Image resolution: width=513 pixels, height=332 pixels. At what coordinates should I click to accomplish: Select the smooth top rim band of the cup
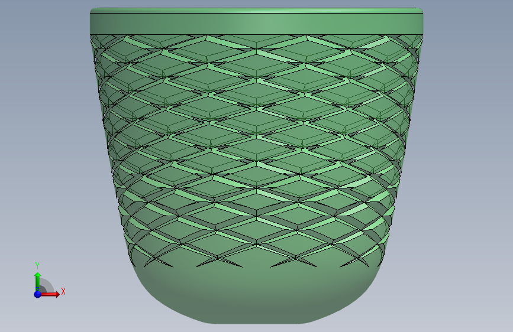(257, 23)
